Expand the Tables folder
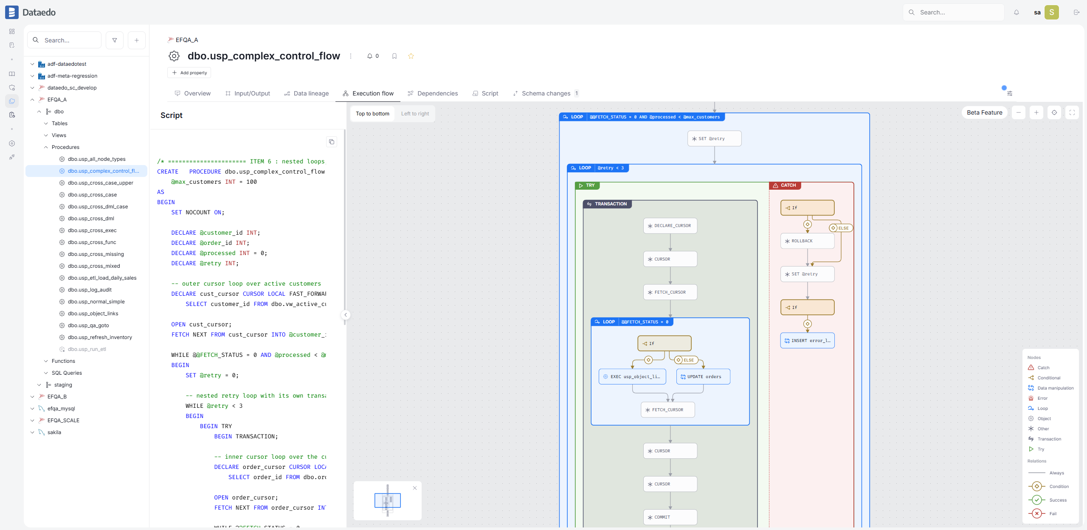The image size is (1087, 530). point(46,123)
